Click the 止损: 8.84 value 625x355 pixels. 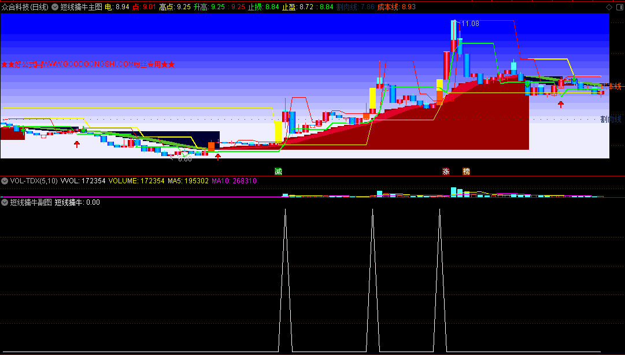coord(264,7)
